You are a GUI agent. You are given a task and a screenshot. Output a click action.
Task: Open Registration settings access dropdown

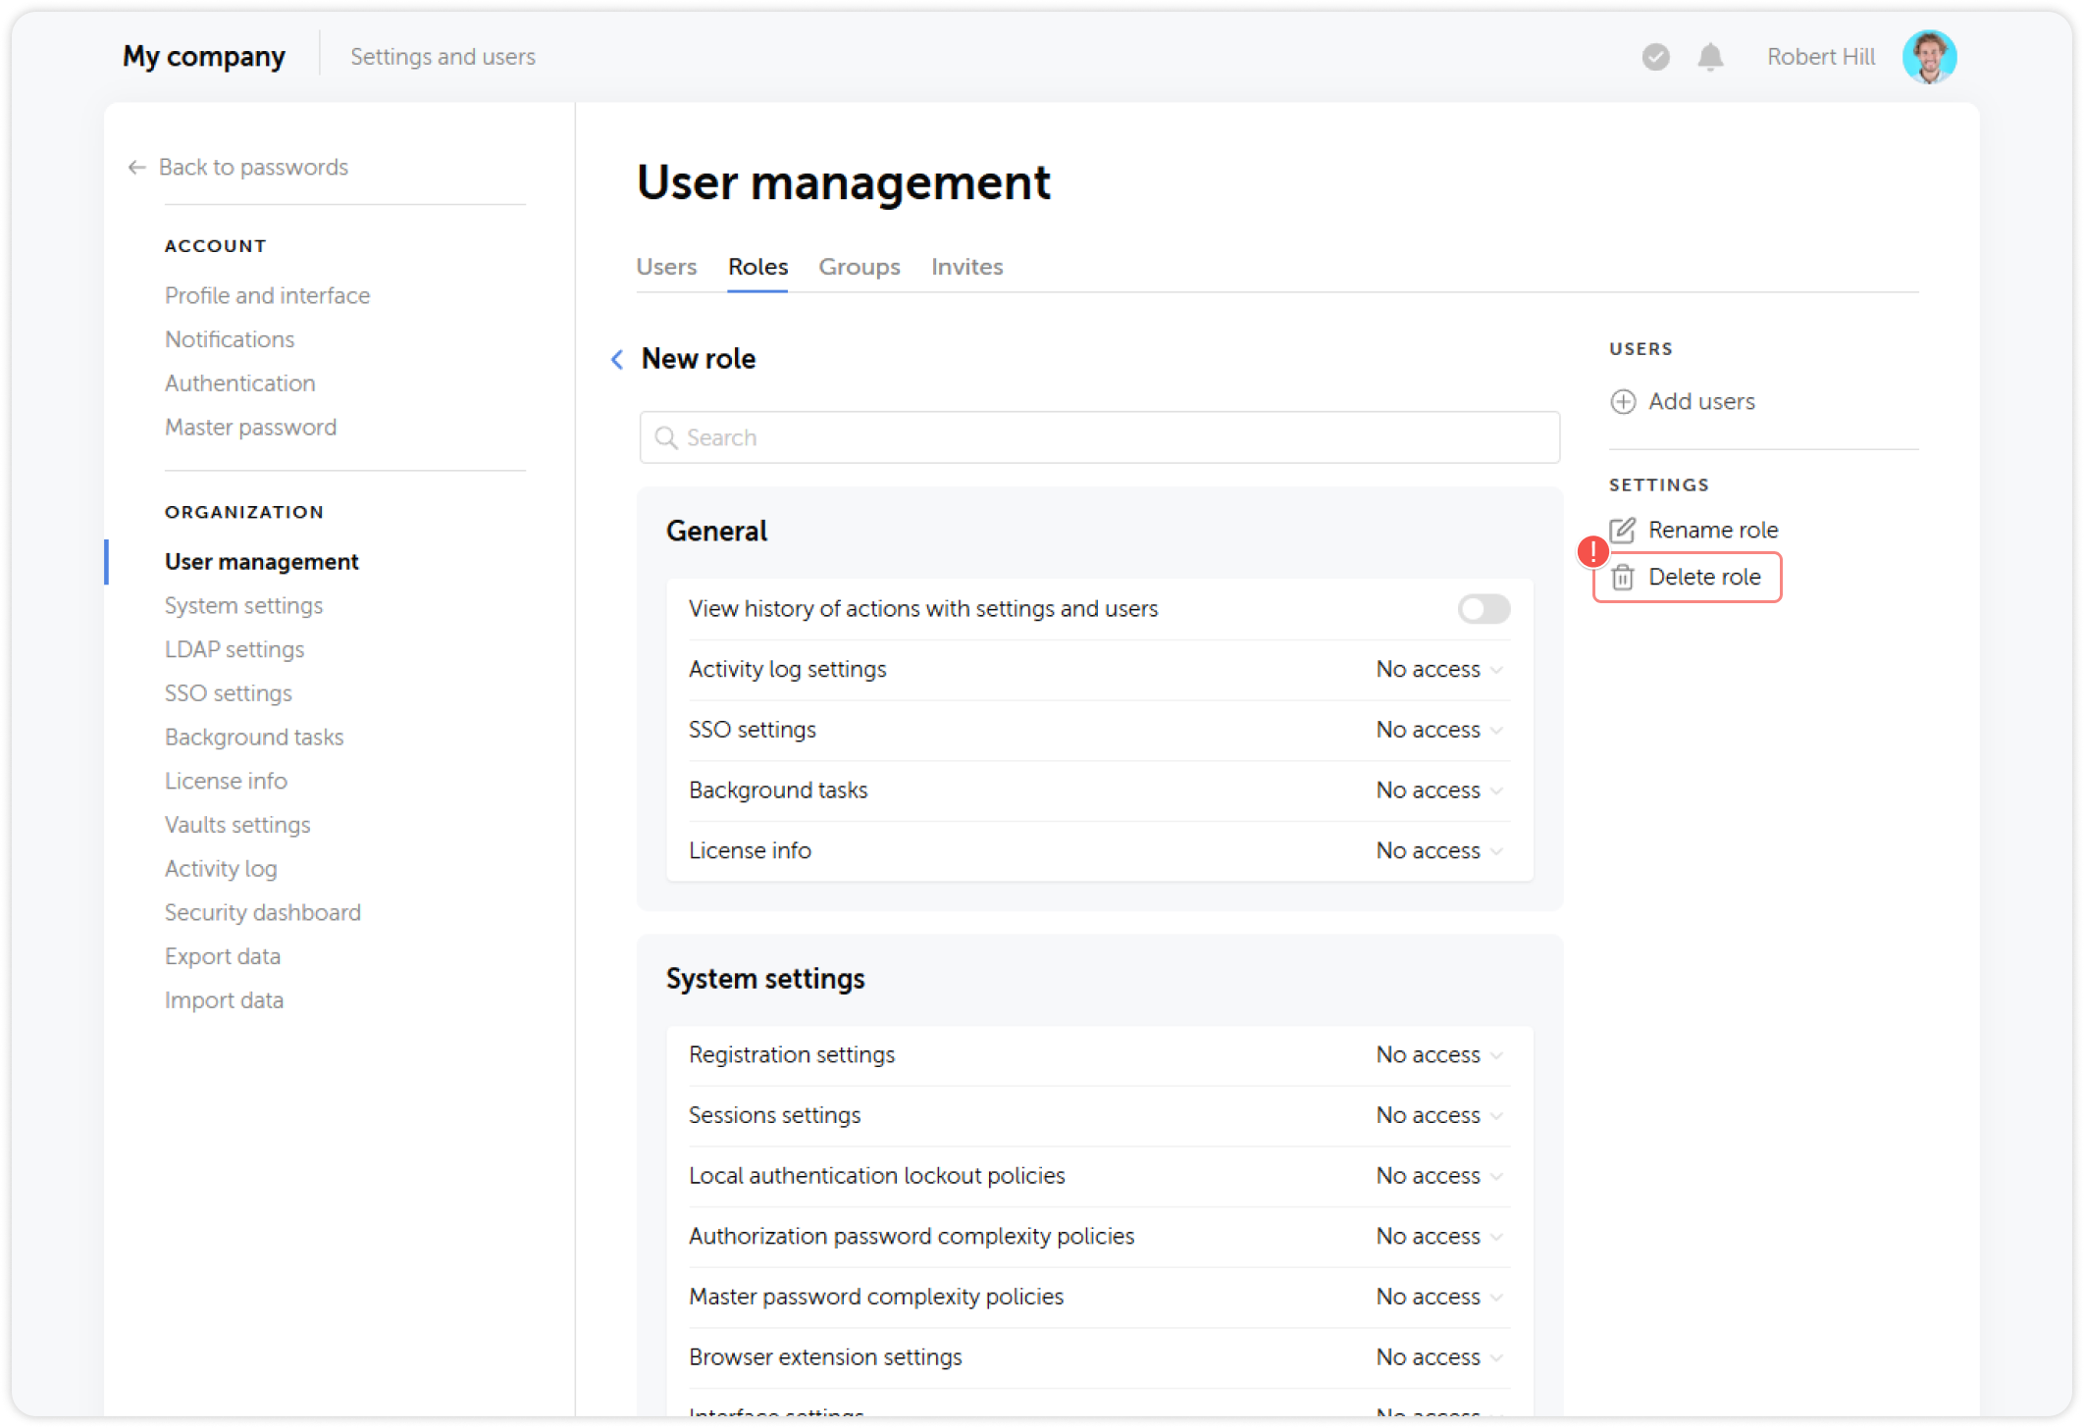click(1438, 1055)
